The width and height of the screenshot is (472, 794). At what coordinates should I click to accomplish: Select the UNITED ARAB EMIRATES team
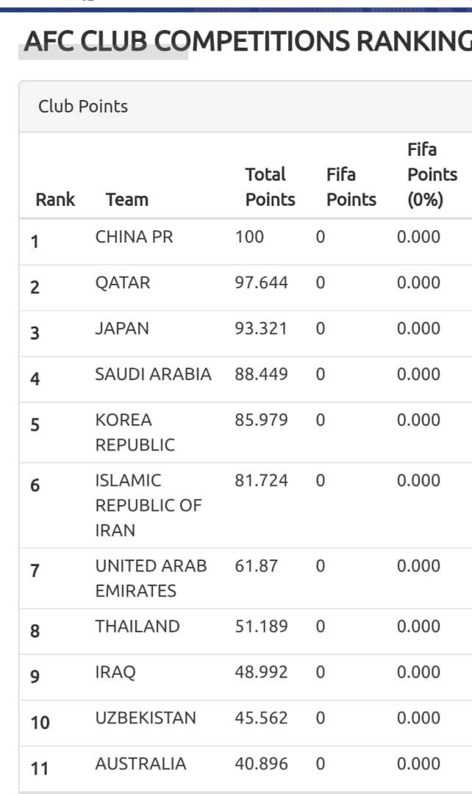click(151, 579)
